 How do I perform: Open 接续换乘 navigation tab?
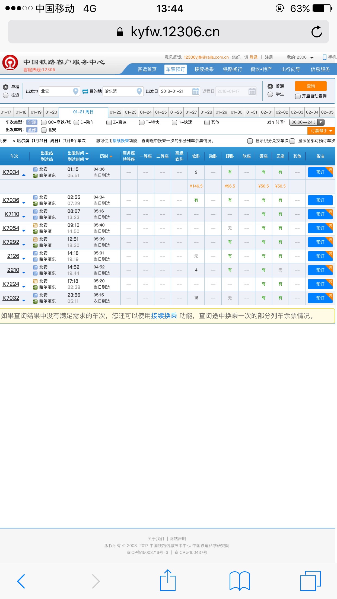[204, 69]
